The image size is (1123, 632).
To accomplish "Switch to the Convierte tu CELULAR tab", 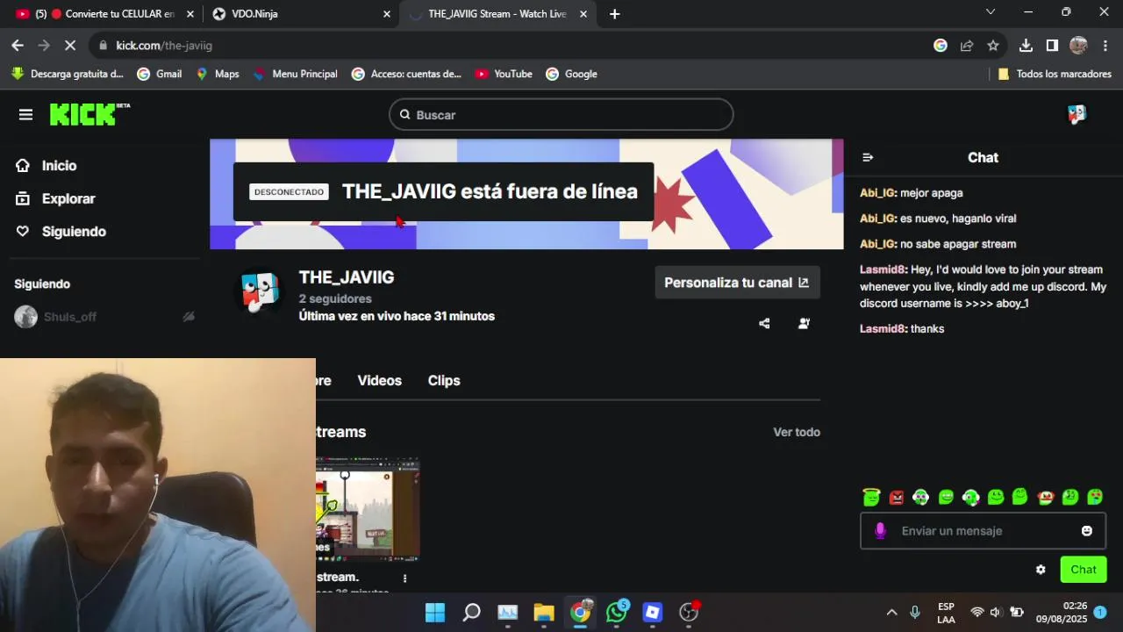I will tap(104, 14).
